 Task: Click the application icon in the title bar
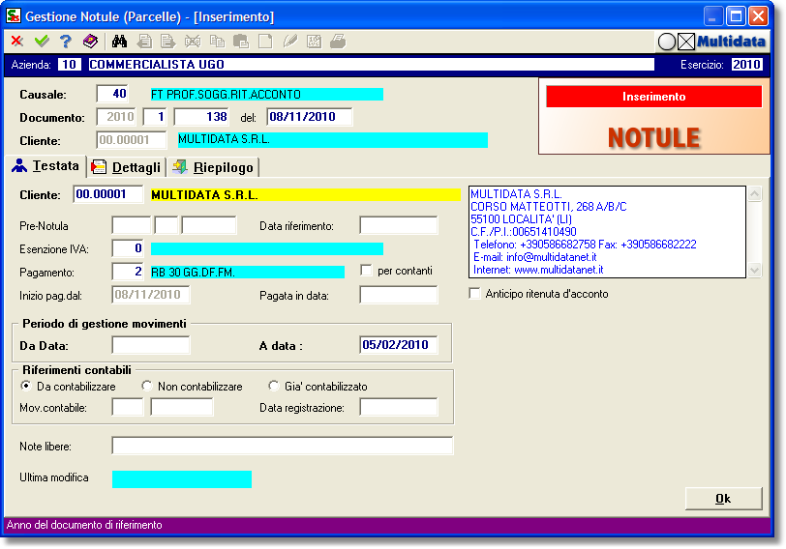(13, 16)
